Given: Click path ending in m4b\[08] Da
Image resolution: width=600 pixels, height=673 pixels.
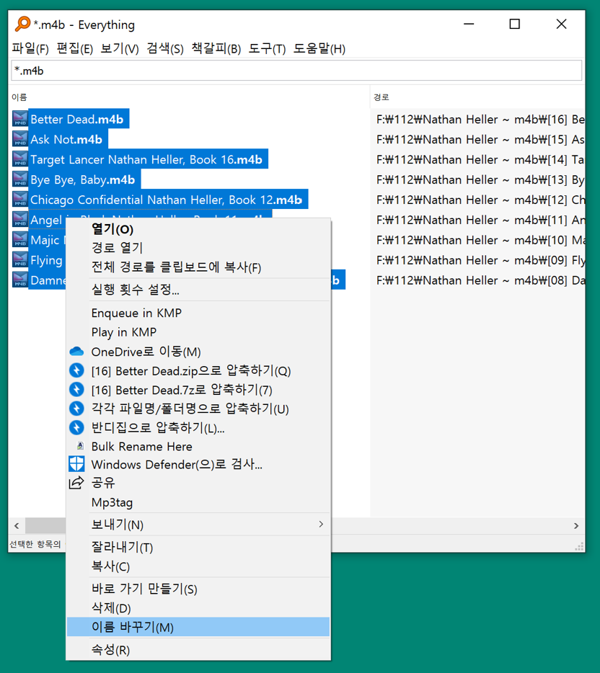Looking at the screenshot, I should pyautogui.click(x=480, y=280).
